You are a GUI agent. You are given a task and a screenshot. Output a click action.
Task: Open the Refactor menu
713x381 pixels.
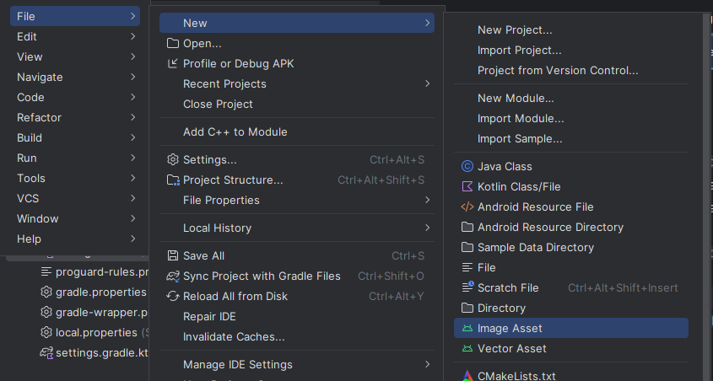pyautogui.click(x=40, y=117)
